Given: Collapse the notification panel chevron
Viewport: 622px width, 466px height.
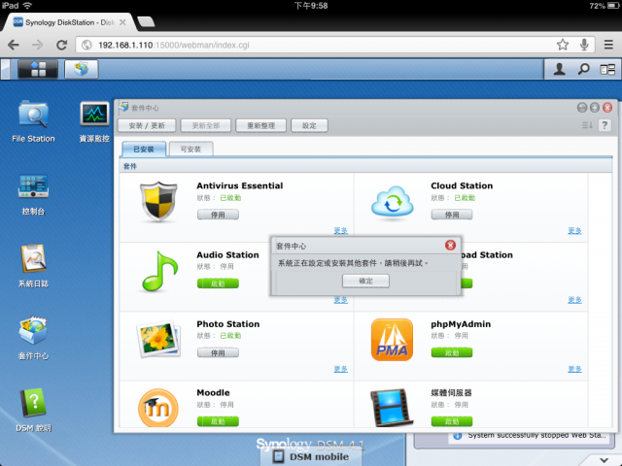Looking at the screenshot, I should [x=605, y=459].
